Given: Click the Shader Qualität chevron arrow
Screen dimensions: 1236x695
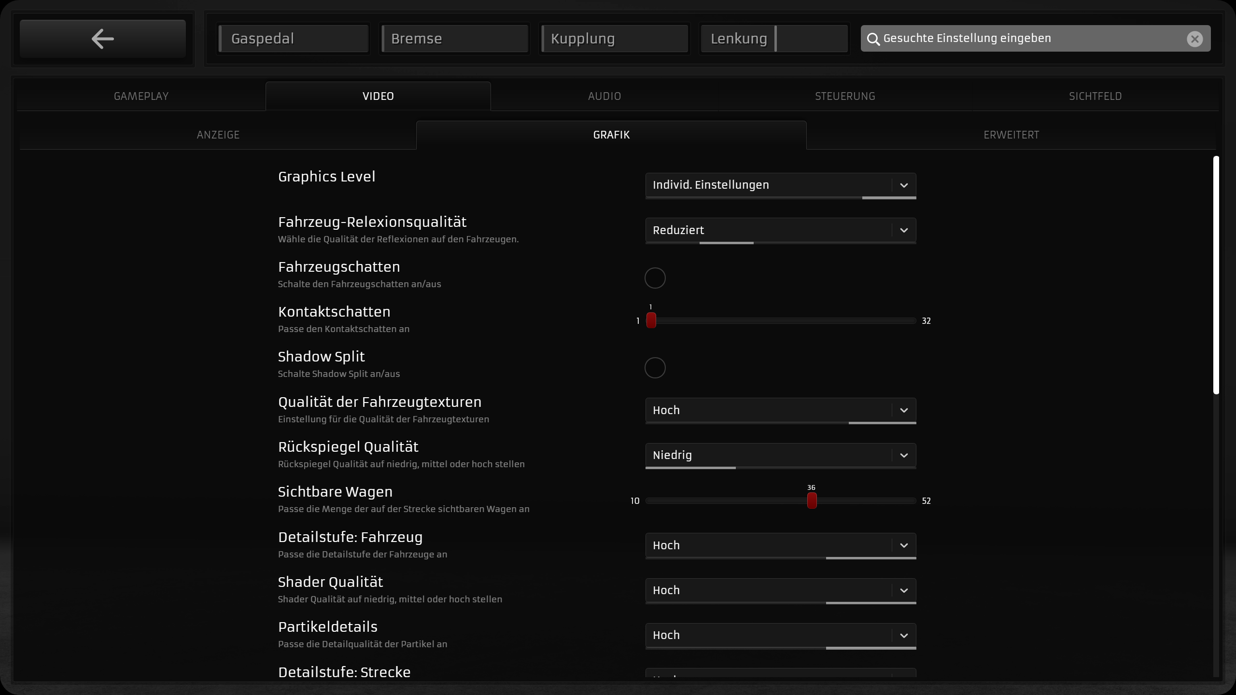Looking at the screenshot, I should [x=904, y=590].
